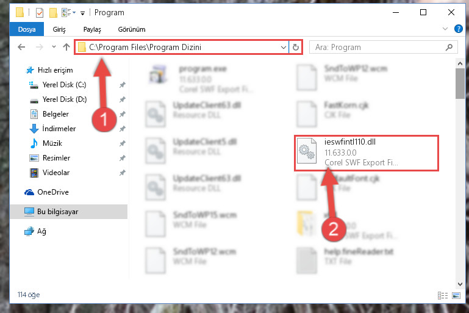Expand the address bar history dropdown
Viewport: 469px width, 313px height.
pos(283,47)
